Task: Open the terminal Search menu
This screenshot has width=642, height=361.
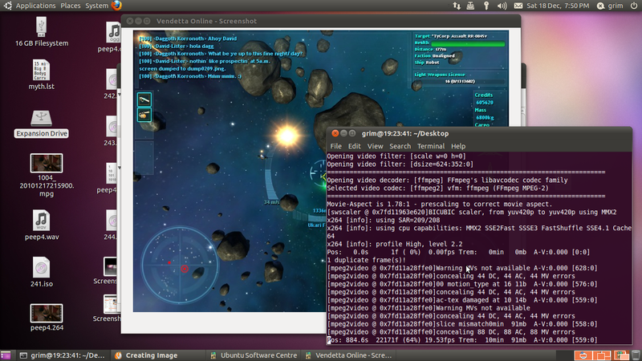Action: [x=400, y=146]
